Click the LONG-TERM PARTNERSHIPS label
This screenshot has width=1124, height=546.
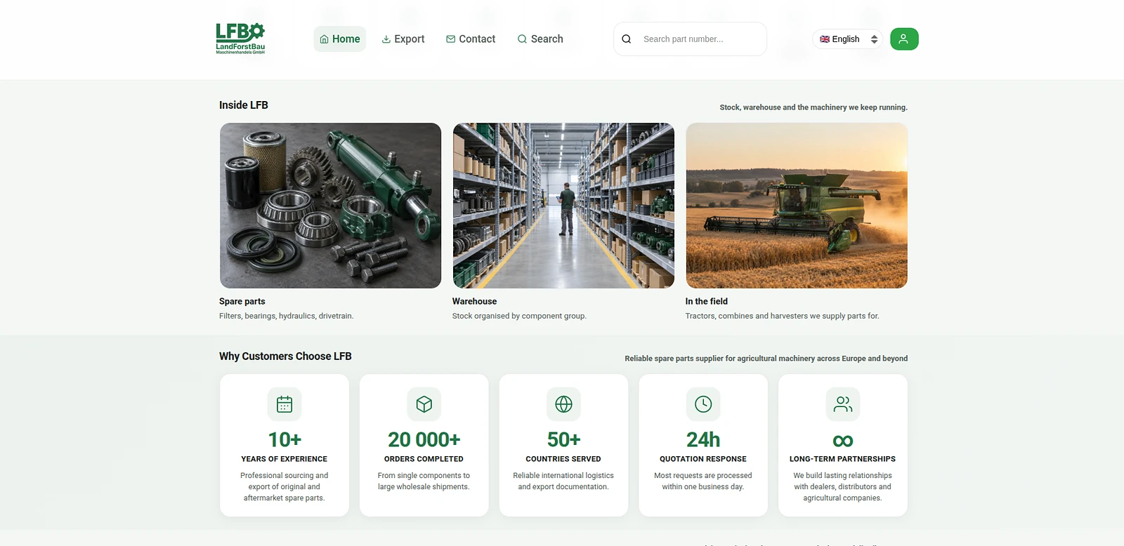pyautogui.click(x=843, y=459)
